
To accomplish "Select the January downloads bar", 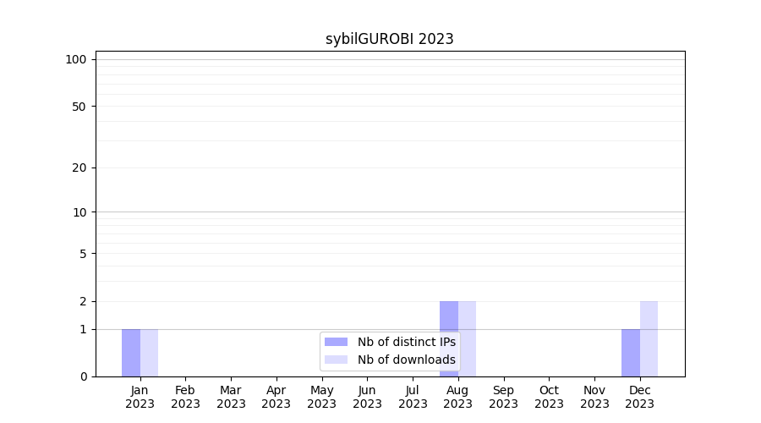I will pyautogui.click(x=149, y=353).
